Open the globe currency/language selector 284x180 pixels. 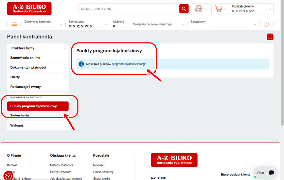click(200, 9)
